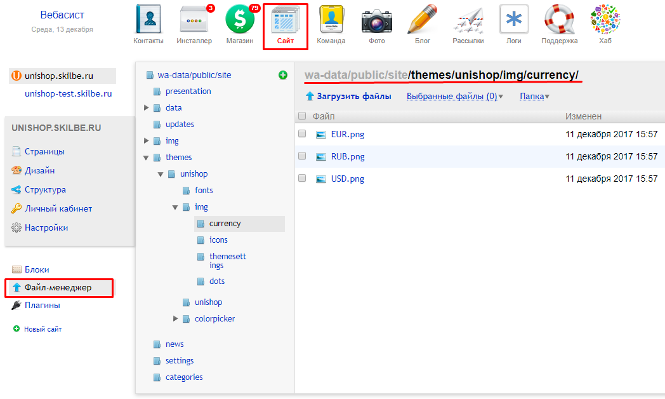Open the Installer app icon
This screenshot has height=399, width=665.
point(194,20)
